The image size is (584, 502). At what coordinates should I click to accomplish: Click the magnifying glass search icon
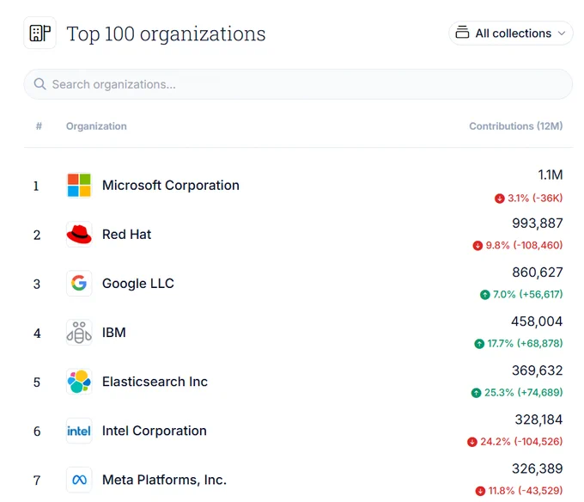pos(40,84)
